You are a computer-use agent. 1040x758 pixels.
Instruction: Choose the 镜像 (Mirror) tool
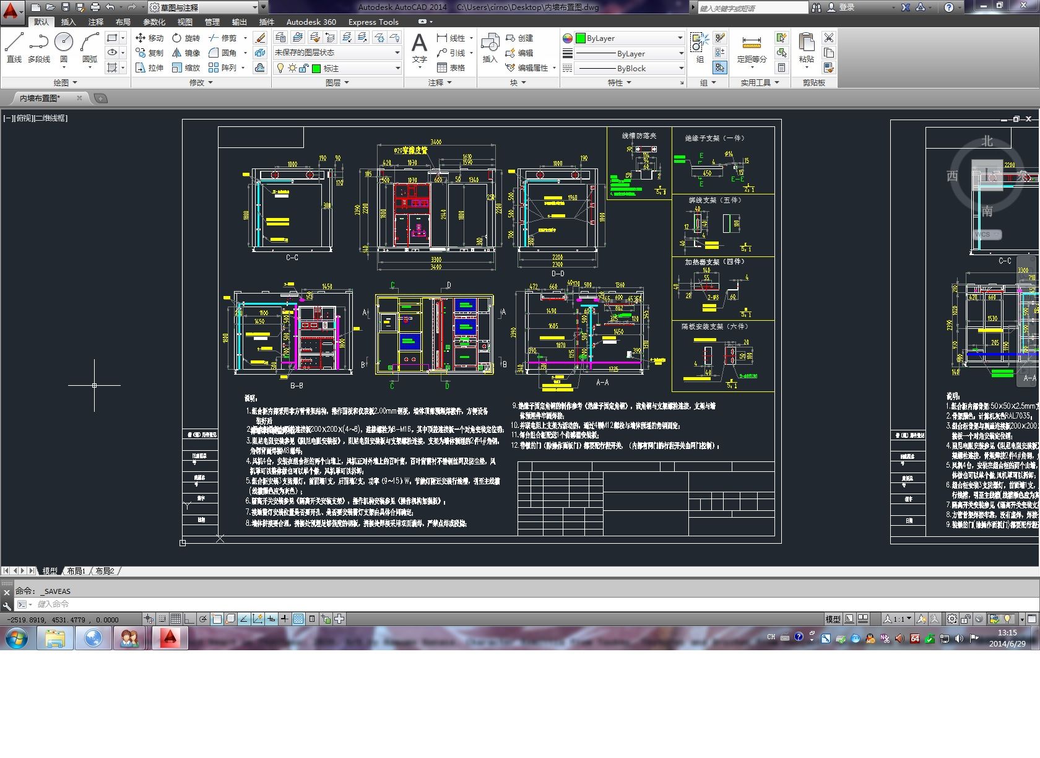tap(186, 53)
